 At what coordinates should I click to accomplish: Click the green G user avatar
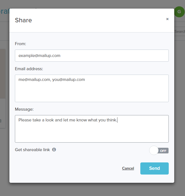tap(179, 12)
